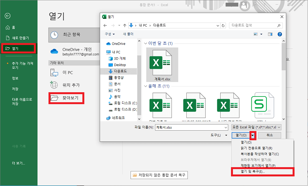Select 새로 만들기 in the sidebar
308x186 pixels.
pyautogui.click(x=17, y=38)
